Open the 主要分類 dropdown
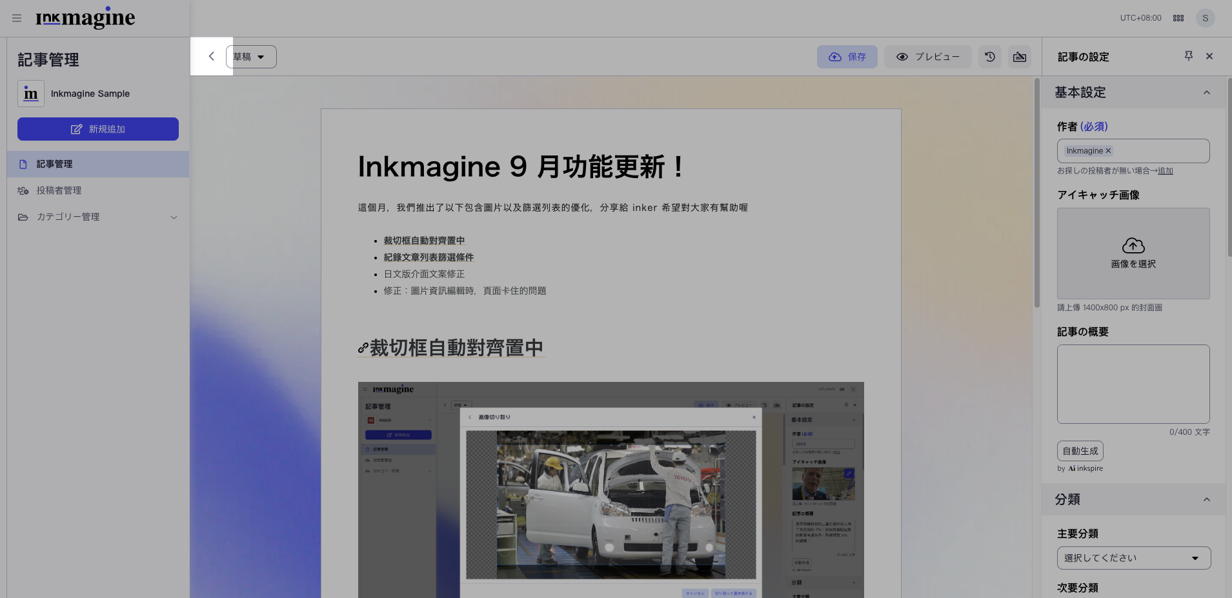The image size is (1232, 598). click(x=1134, y=558)
